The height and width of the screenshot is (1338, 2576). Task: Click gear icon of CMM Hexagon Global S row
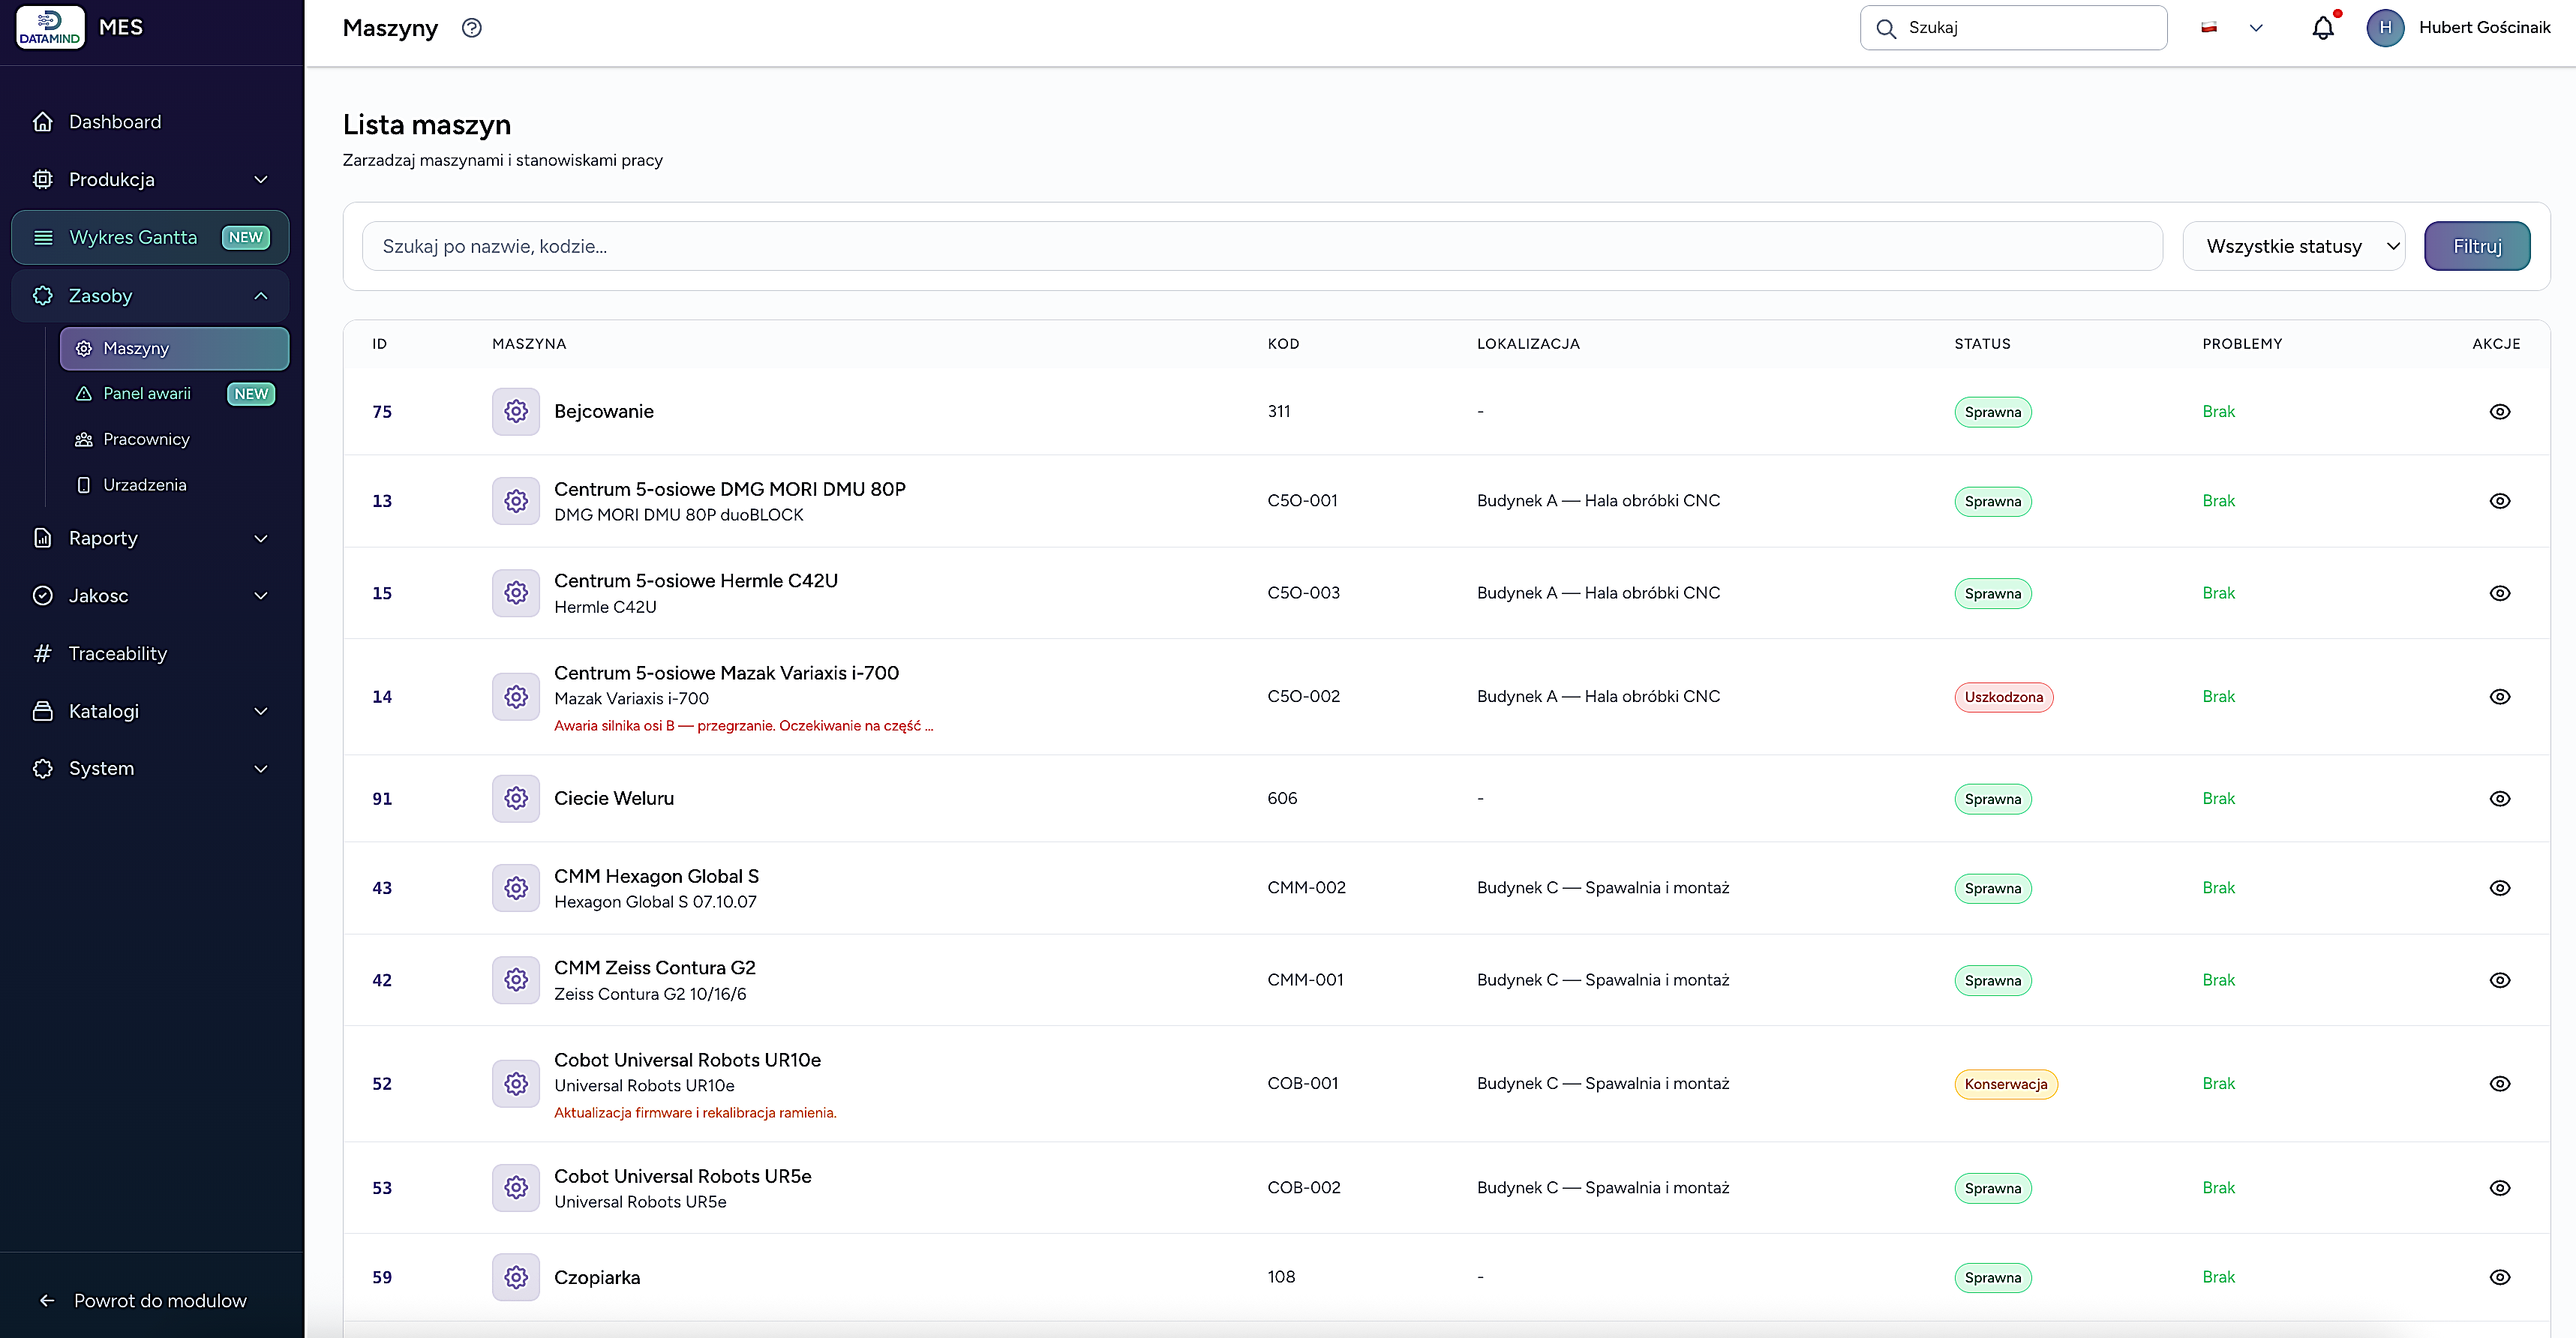tap(516, 888)
